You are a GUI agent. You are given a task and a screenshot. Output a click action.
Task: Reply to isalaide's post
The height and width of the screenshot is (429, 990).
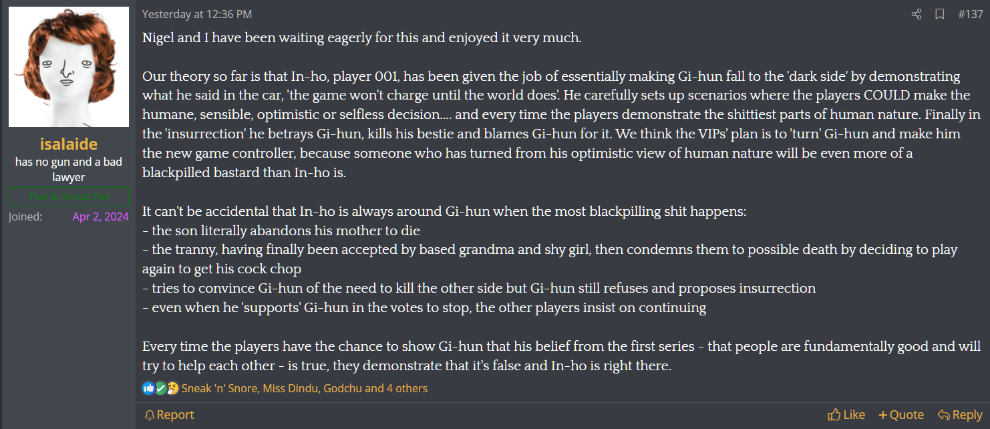click(x=960, y=415)
